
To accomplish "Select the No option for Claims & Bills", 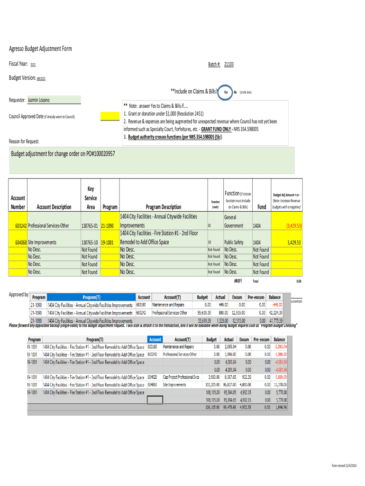I will click(x=235, y=93).
